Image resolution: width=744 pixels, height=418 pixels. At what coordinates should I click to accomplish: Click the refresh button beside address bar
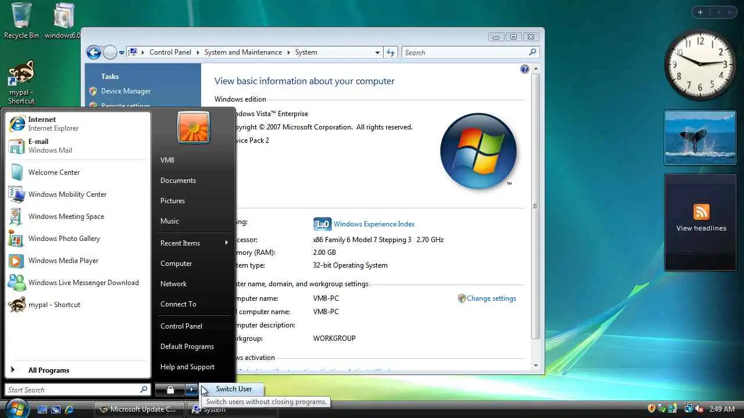coord(391,52)
